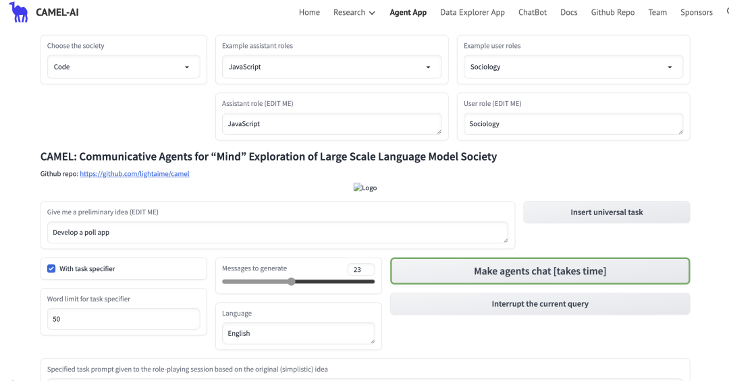Open the Choose the society dropdown
The height and width of the screenshot is (381, 729).
(x=124, y=67)
